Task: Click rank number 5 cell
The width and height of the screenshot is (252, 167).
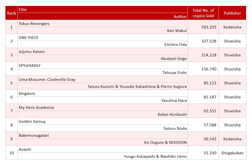Action: [11, 83]
